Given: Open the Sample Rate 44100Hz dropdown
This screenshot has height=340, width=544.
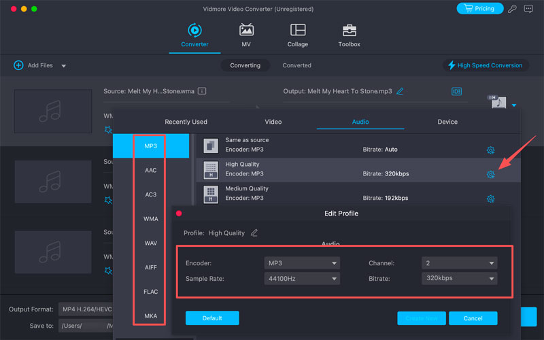Looking at the screenshot, I should point(302,279).
